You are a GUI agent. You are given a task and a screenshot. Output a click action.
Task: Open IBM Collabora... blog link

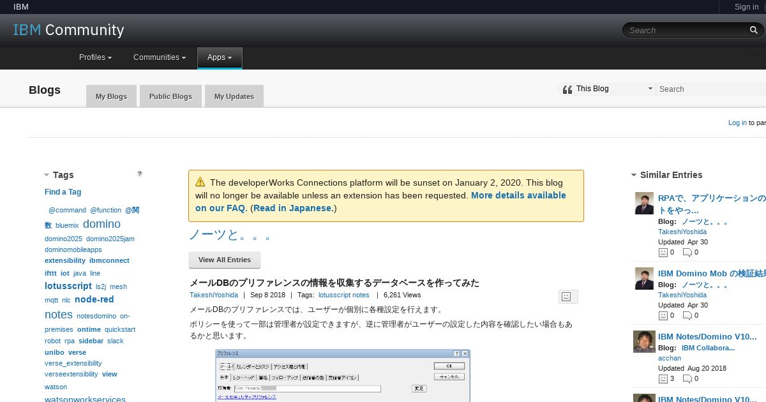(708, 348)
